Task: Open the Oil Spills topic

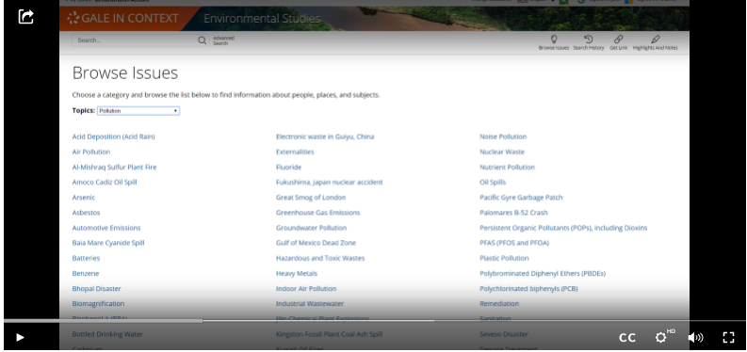Action: (493, 183)
